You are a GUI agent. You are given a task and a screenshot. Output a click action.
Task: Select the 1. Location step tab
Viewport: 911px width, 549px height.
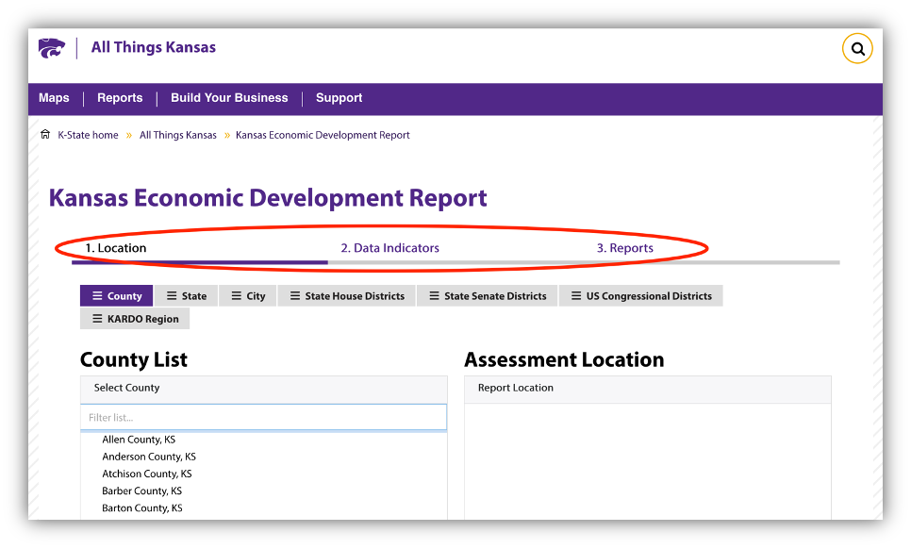pos(116,248)
